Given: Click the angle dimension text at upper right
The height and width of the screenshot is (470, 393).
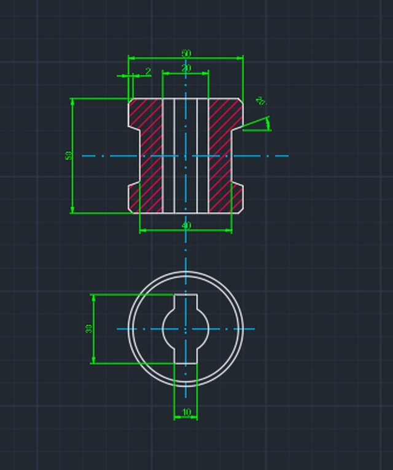Looking at the screenshot, I should click(260, 100).
